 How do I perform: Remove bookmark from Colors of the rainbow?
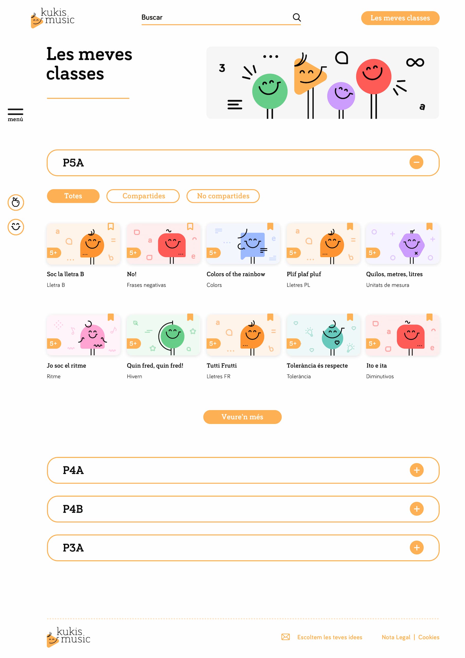(270, 226)
